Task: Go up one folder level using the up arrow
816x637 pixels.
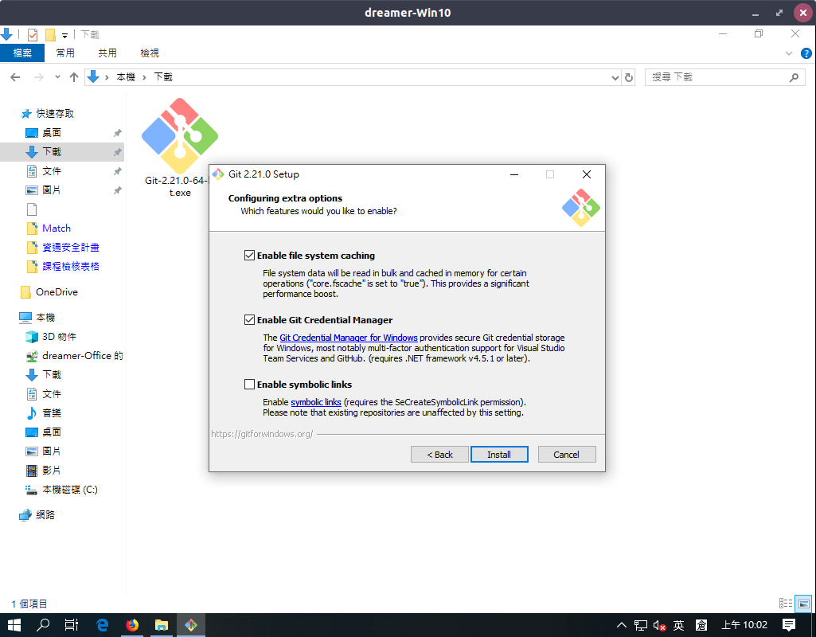Action: point(74,77)
